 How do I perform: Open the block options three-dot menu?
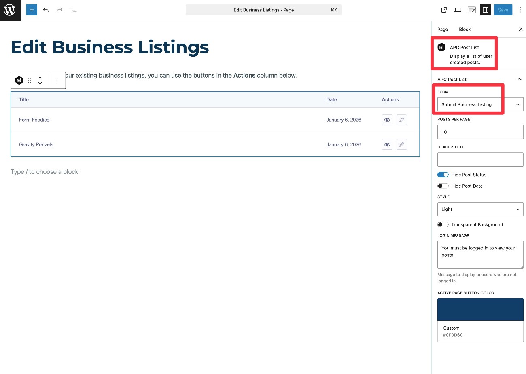click(57, 80)
